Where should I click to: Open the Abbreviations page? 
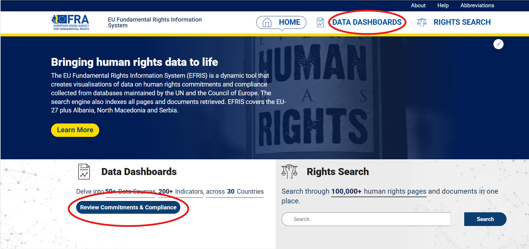(477, 6)
